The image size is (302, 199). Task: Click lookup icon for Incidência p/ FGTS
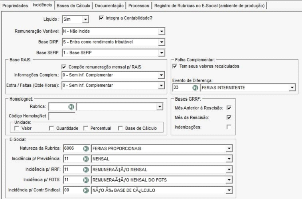point(86,180)
